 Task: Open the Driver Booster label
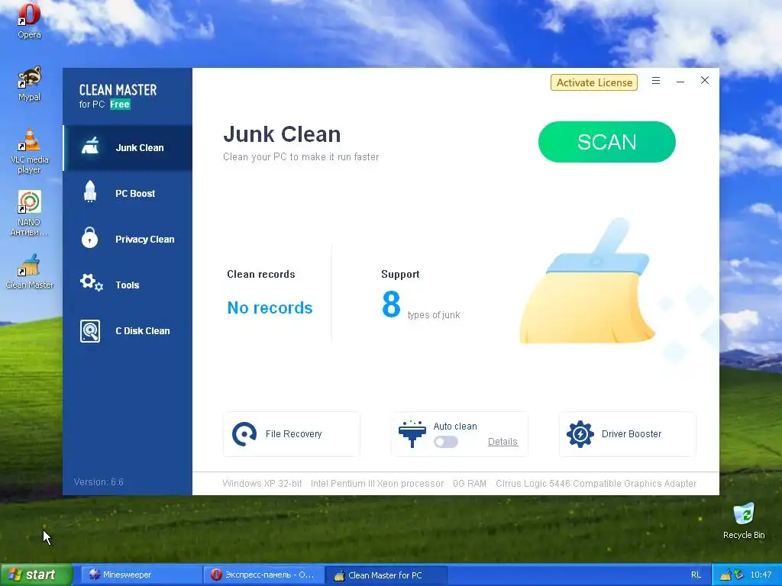click(x=632, y=434)
